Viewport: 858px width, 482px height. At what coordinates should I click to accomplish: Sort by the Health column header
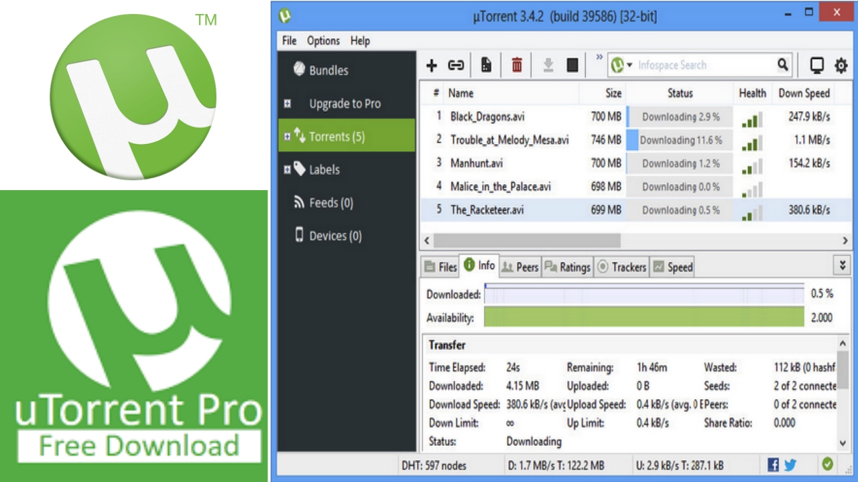(x=753, y=93)
